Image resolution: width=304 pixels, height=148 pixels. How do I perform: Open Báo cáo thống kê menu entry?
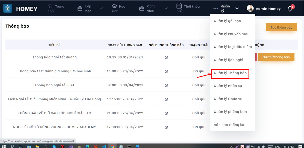tap(229, 125)
